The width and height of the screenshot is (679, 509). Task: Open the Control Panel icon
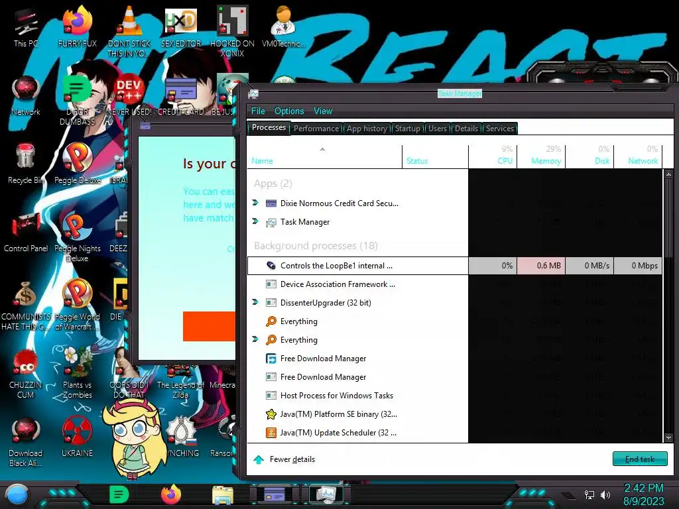coord(26,233)
